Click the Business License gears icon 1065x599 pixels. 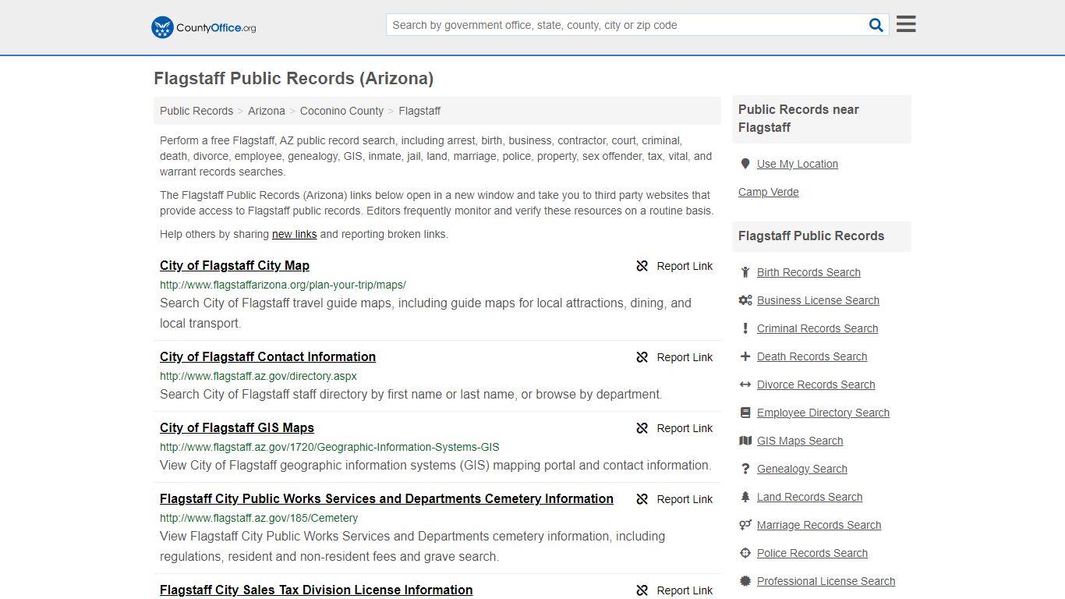point(745,300)
